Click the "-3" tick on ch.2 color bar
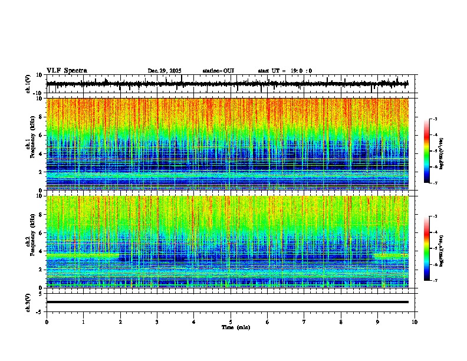Image resolution: width=467 pixels, height=361 pixels. [x=435, y=216]
